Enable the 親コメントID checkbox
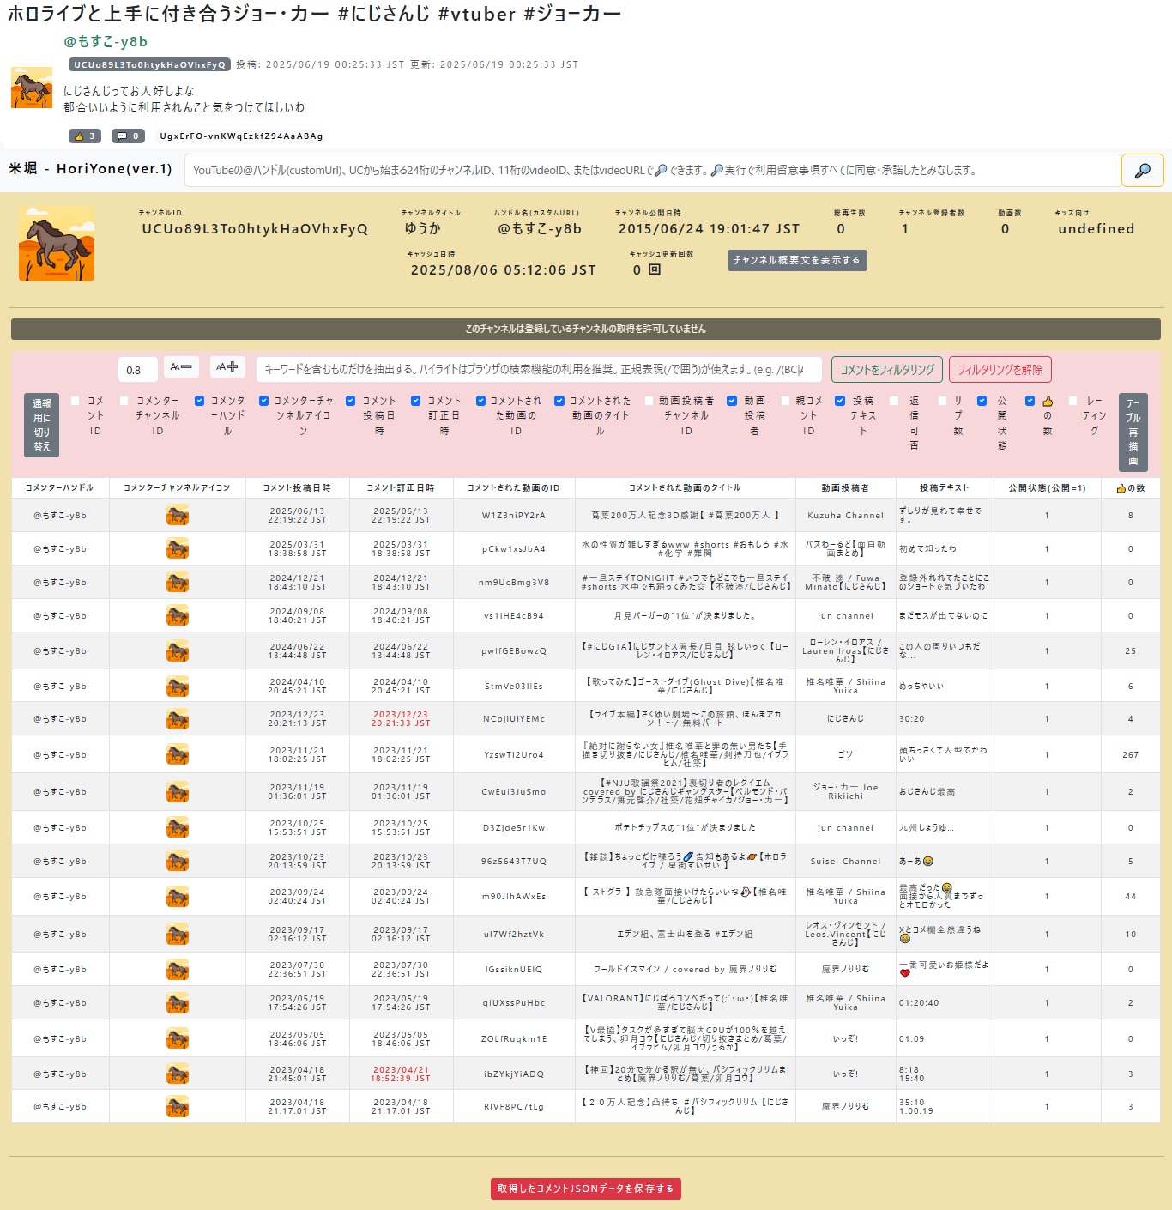1172x1210 pixels. click(785, 401)
